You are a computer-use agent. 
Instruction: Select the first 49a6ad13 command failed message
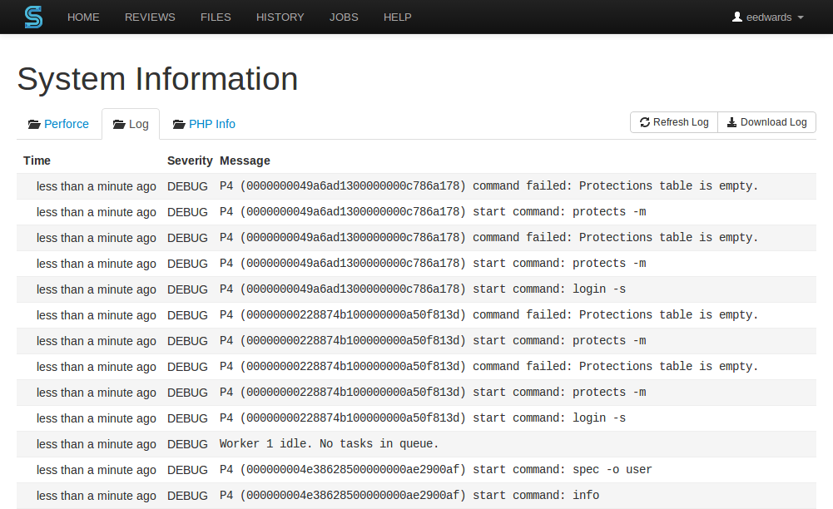click(488, 185)
